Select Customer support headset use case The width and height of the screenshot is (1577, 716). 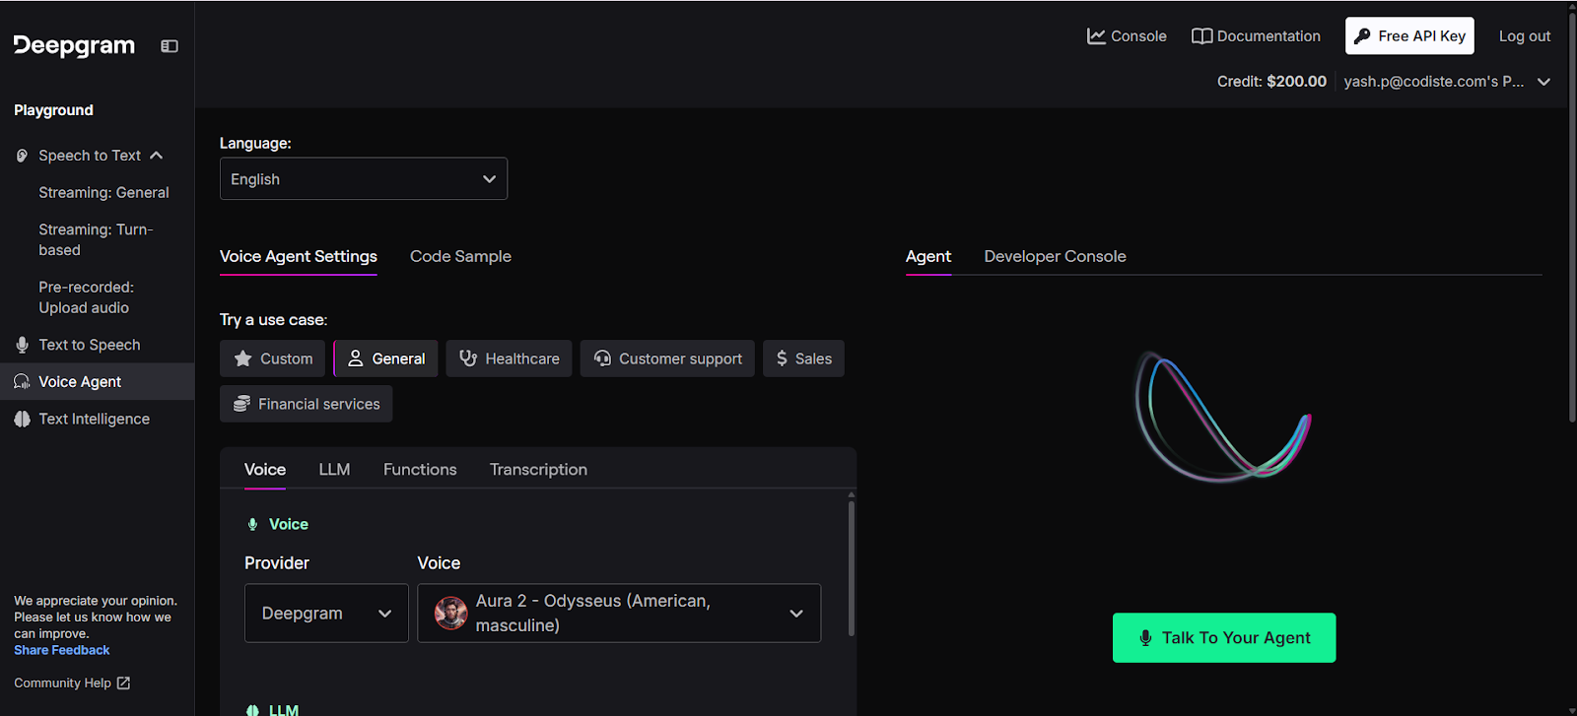tap(667, 358)
